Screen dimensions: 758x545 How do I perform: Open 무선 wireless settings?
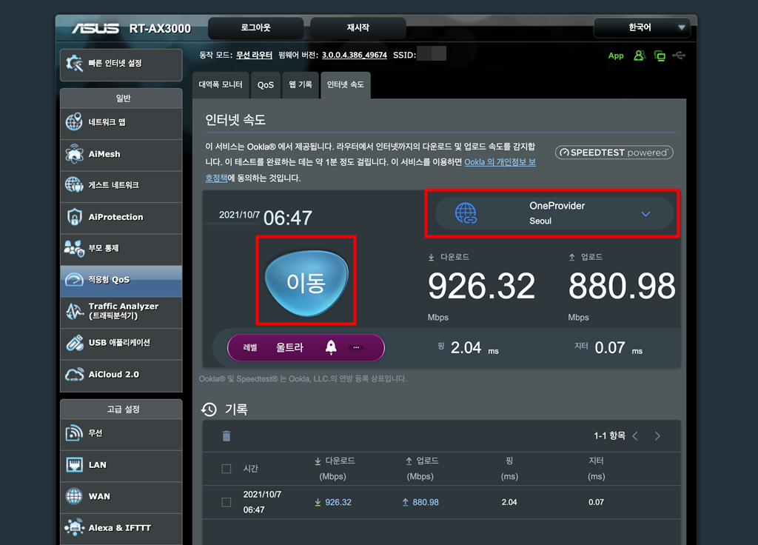click(121, 433)
